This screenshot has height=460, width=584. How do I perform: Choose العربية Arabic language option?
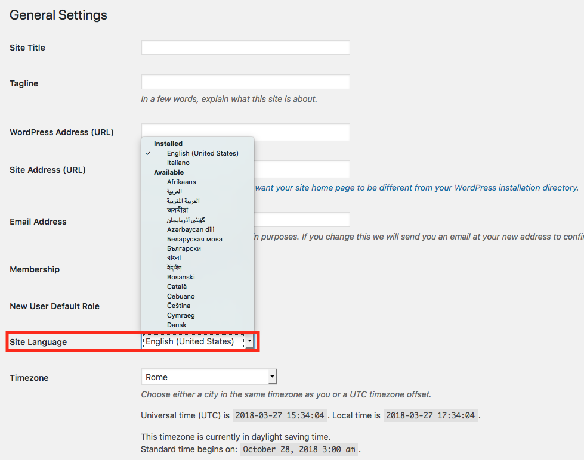click(x=174, y=192)
